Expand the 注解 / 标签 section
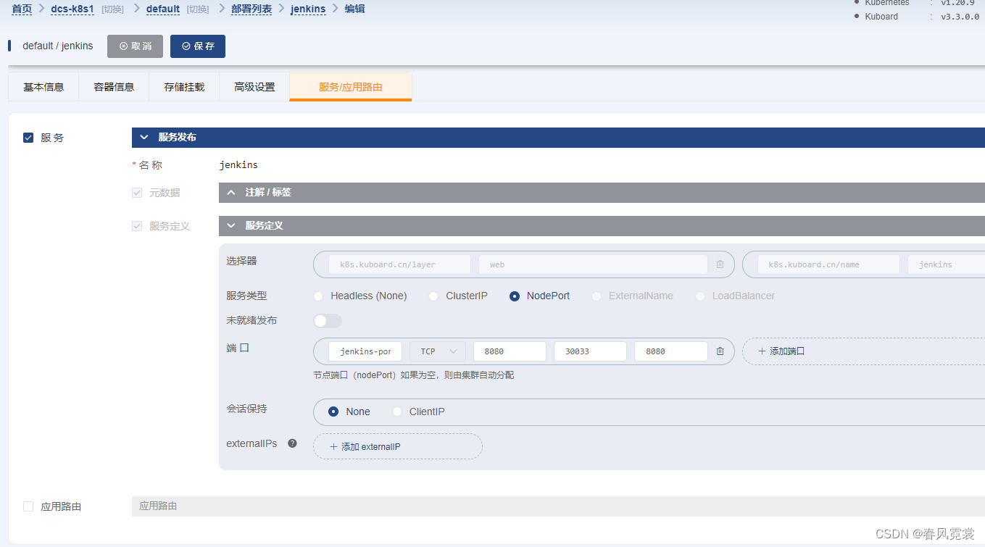This screenshot has height=547, width=985. (x=602, y=192)
